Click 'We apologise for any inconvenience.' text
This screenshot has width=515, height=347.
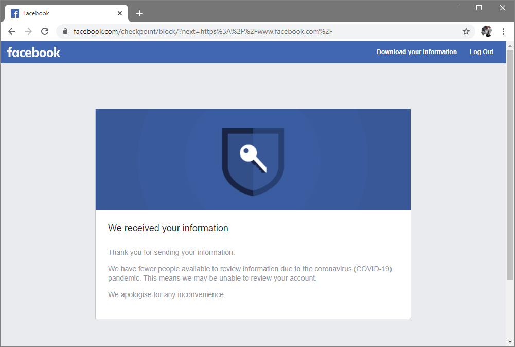coord(167,294)
